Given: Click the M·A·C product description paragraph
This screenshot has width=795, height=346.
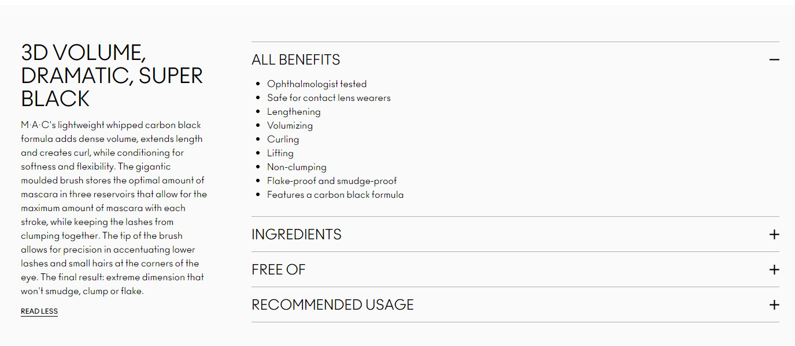Looking at the screenshot, I should click(114, 208).
